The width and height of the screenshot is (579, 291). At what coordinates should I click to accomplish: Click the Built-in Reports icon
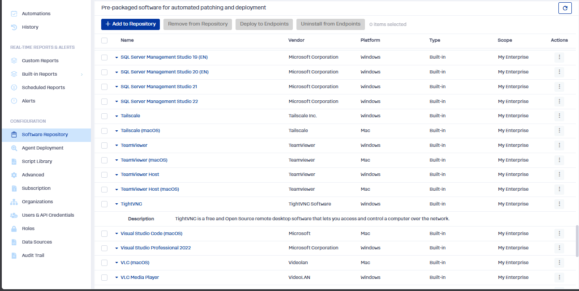[x=14, y=74]
